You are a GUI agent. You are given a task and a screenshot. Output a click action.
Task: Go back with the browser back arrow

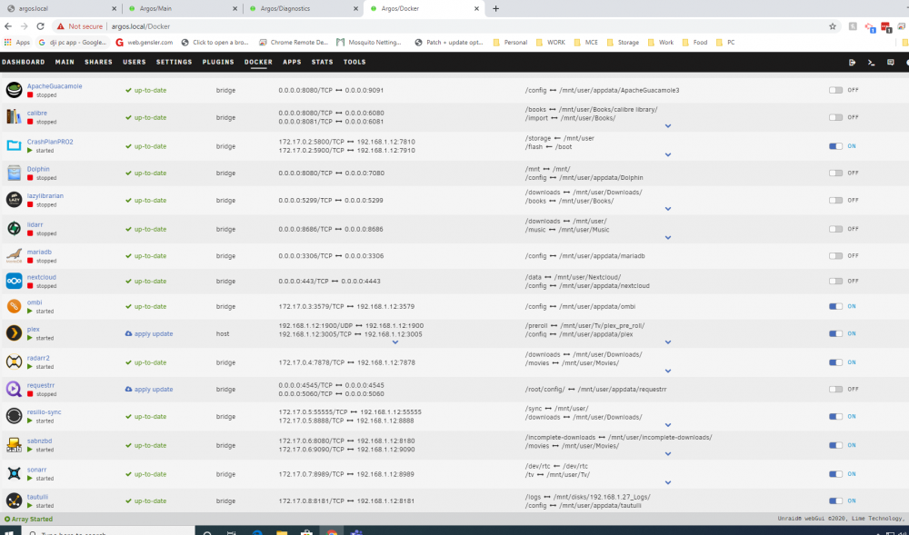coord(8,26)
